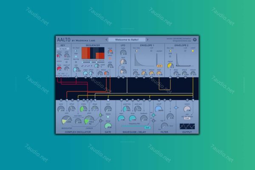Toggle Envelope 2 key/seq trigger switch
The image size is (255, 170).
[x=170, y=51]
